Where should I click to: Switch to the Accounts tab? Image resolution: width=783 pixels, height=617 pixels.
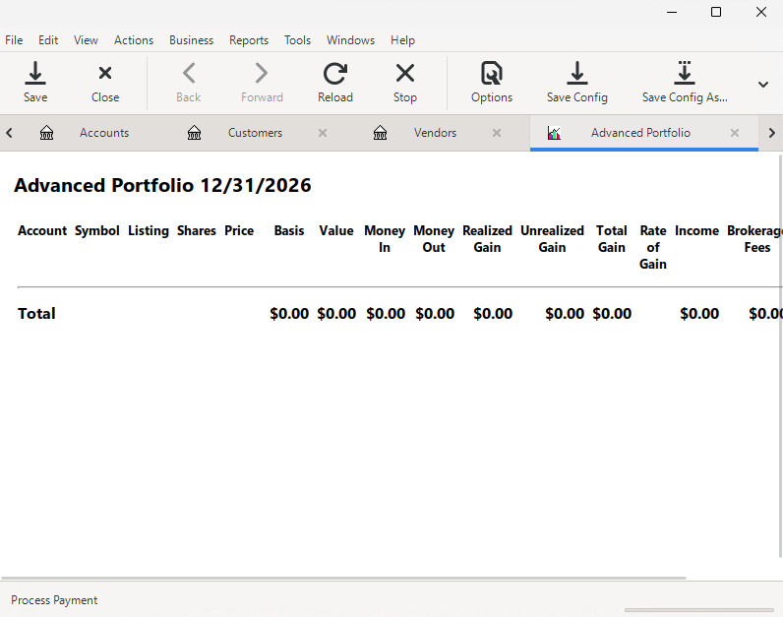pos(104,133)
